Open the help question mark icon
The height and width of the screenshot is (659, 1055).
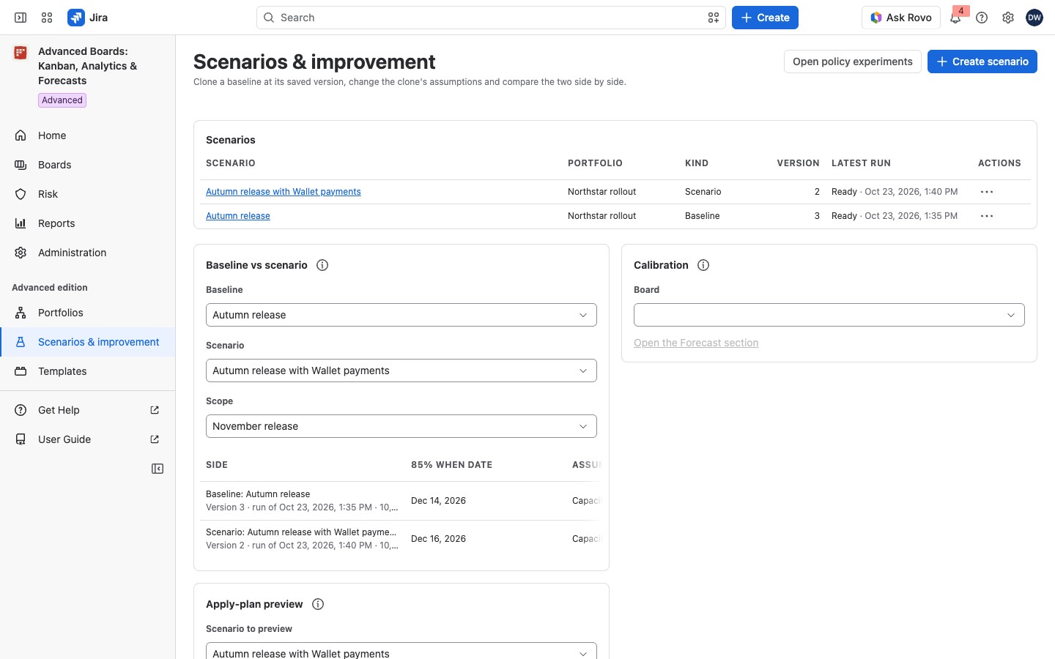pyautogui.click(x=982, y=18)
